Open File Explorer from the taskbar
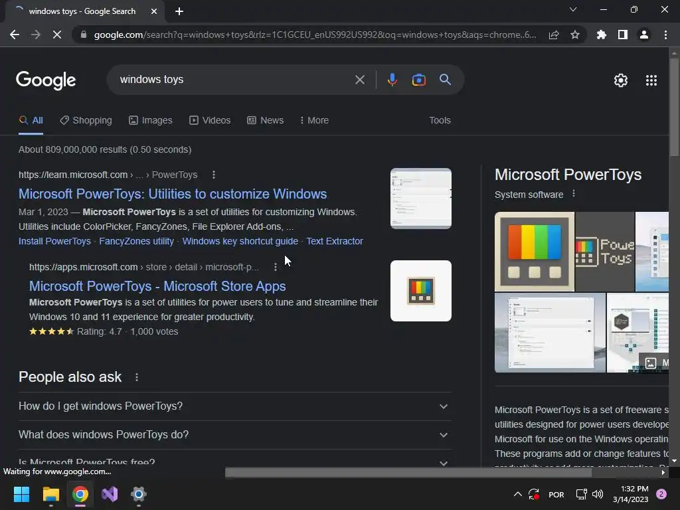The image size is (680, 510). tap(50, 494)
